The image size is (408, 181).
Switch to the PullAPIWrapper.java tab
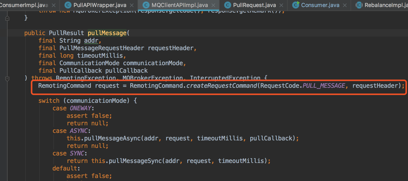click(100, 5)
